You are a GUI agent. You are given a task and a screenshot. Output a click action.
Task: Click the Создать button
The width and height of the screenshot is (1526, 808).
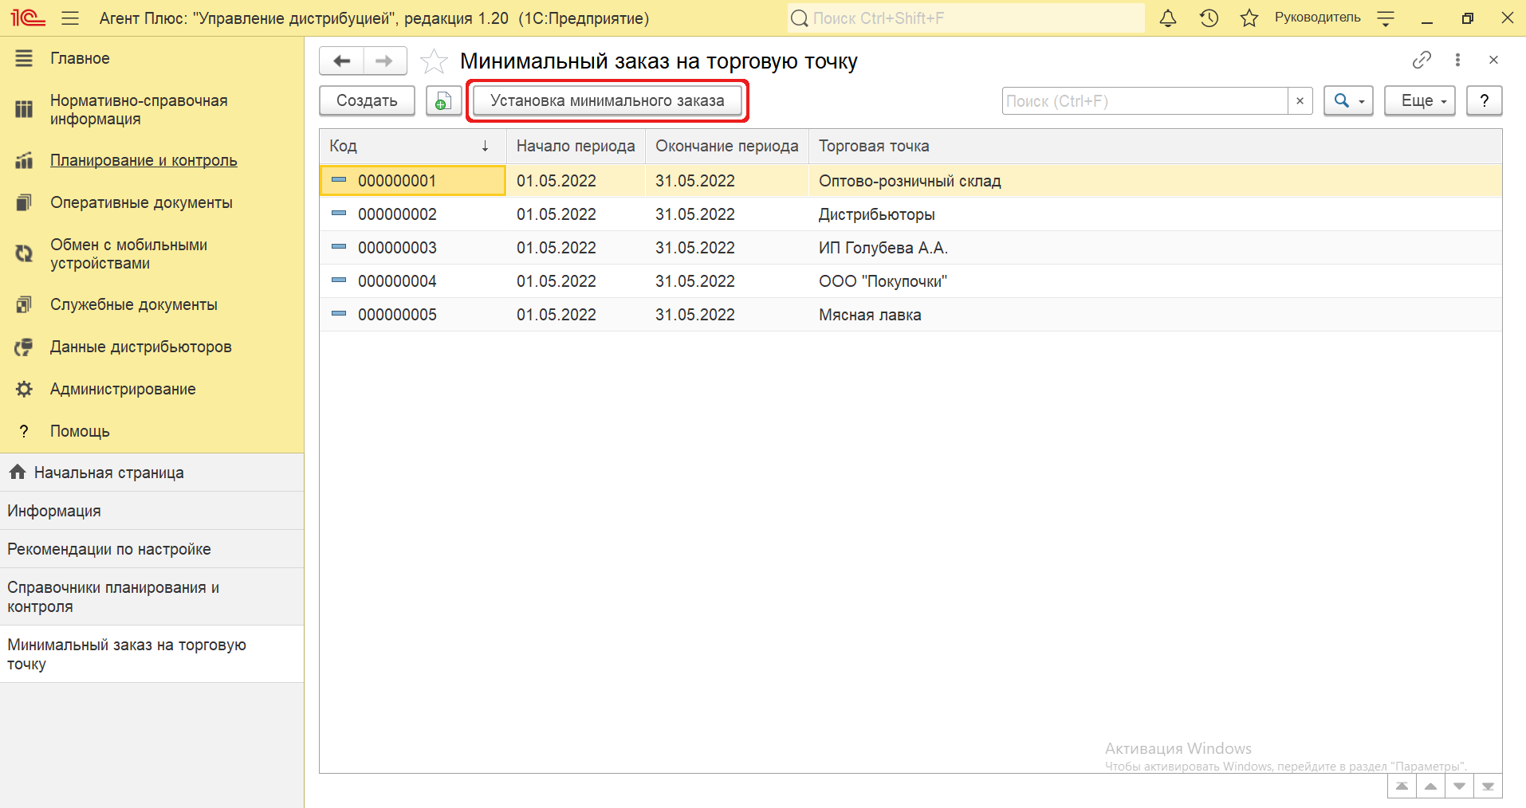pyautogui.click(x=367, y=101)
